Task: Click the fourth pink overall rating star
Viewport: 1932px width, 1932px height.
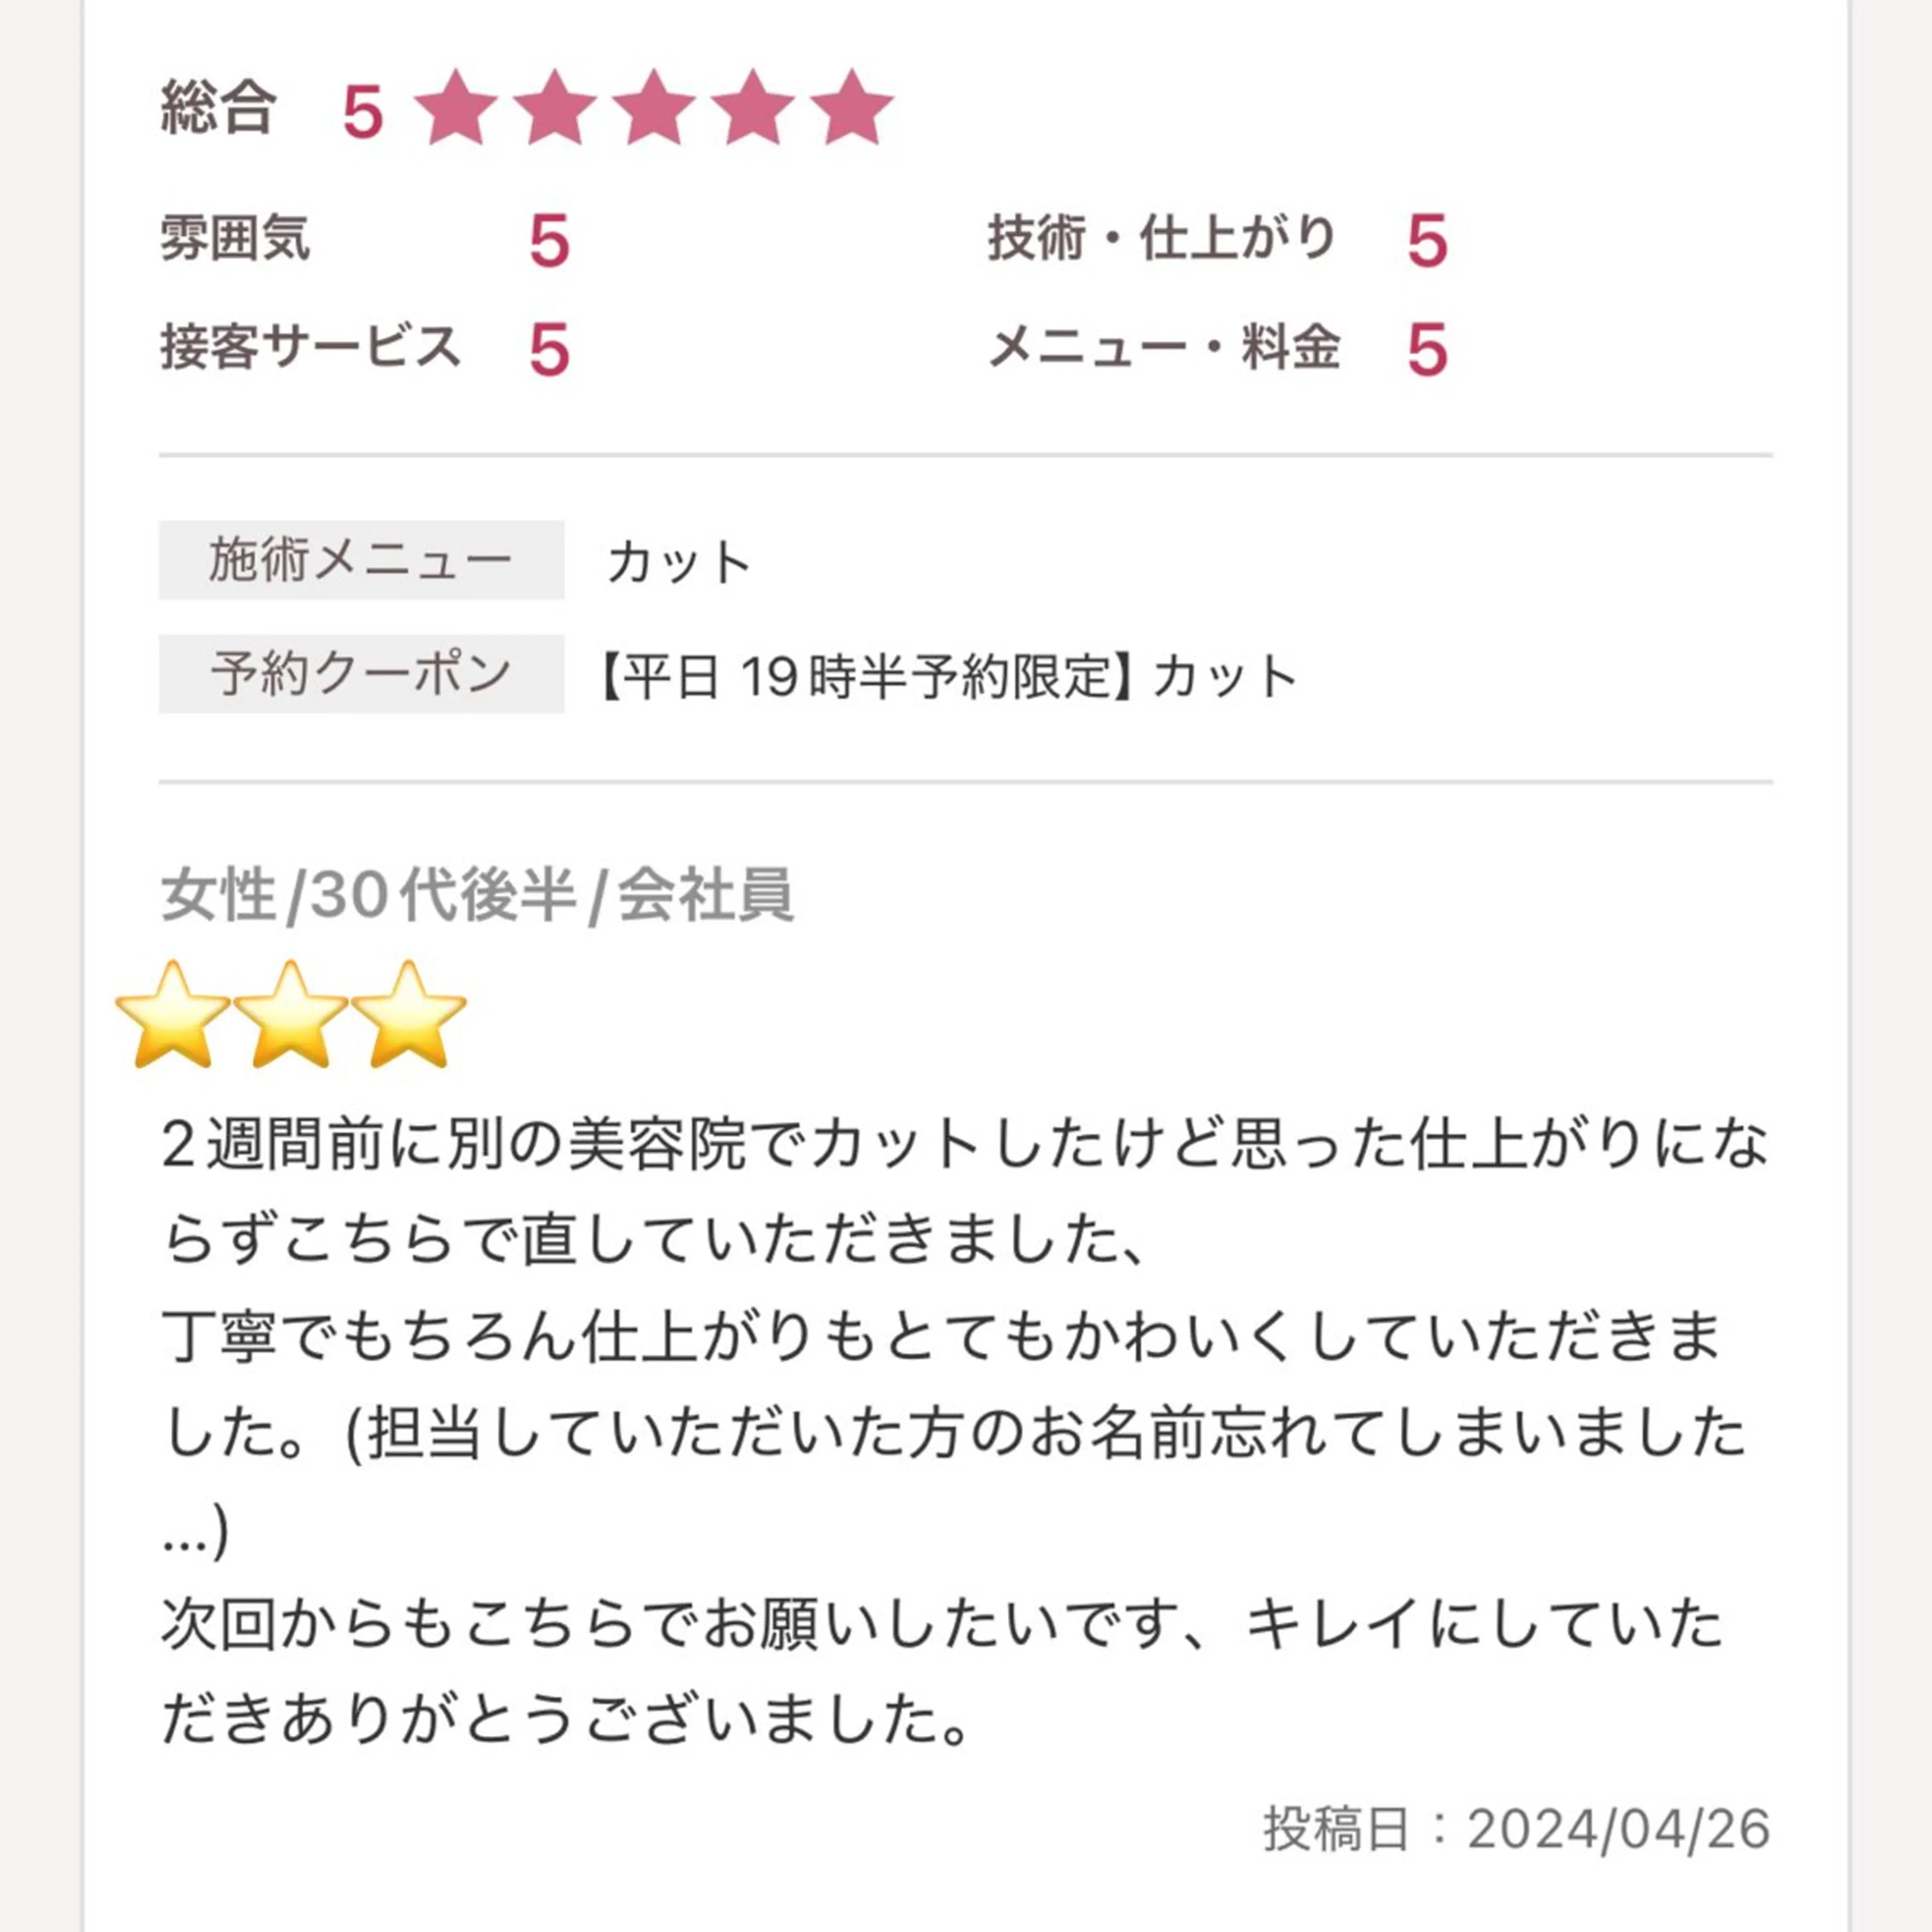Action: pyautogui.click(x=752, y=108)
